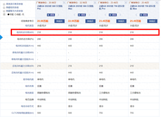
Task: Open 小鹏G6 2023款 580 长续航 Max link
Action: (x=81, y=7)
